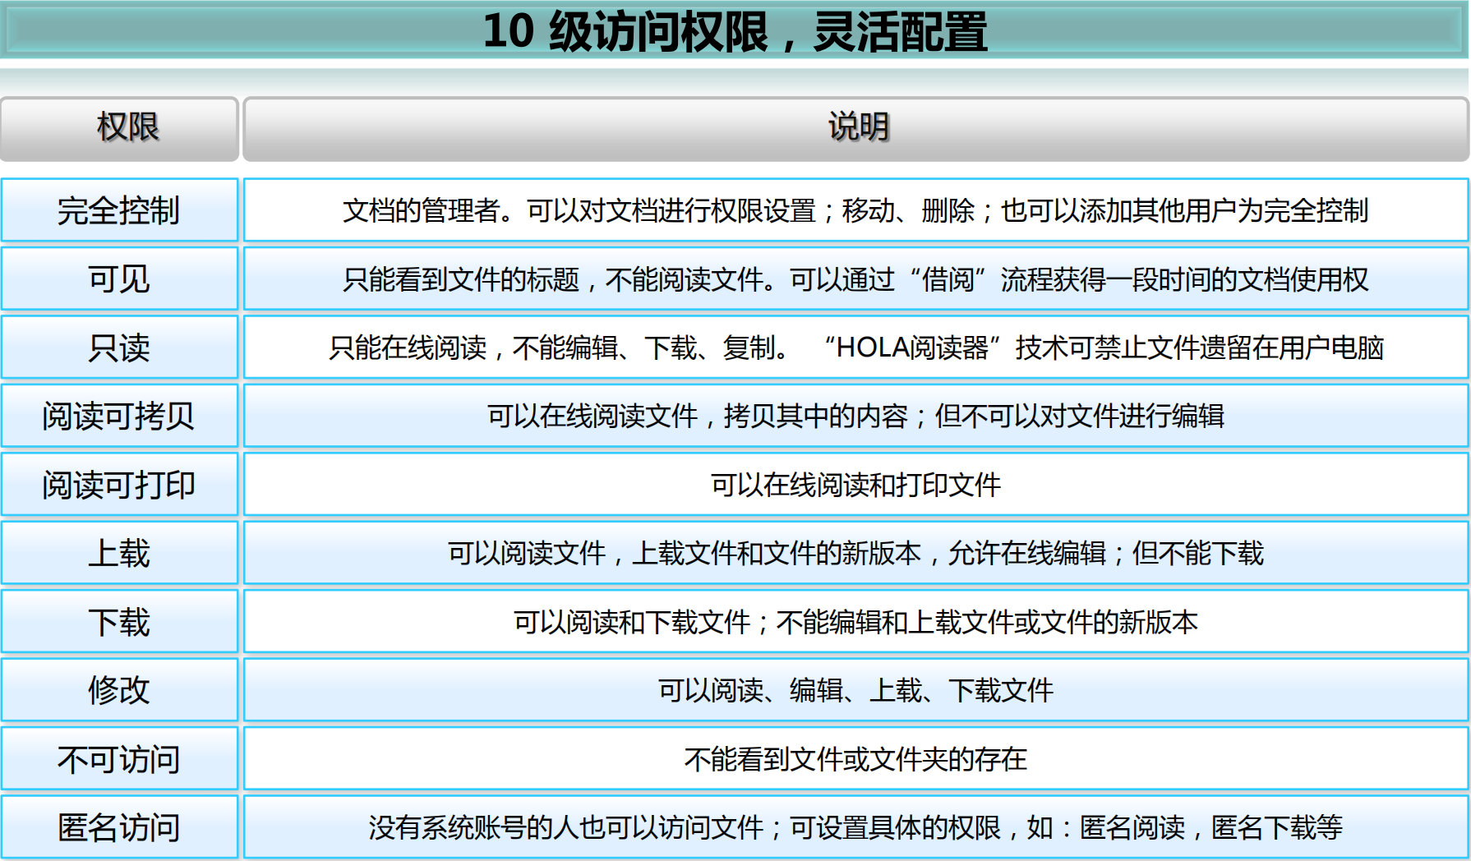The image size is (1471, 861).
Task: Select the '修改' permission cell
Action: point(120,690)
